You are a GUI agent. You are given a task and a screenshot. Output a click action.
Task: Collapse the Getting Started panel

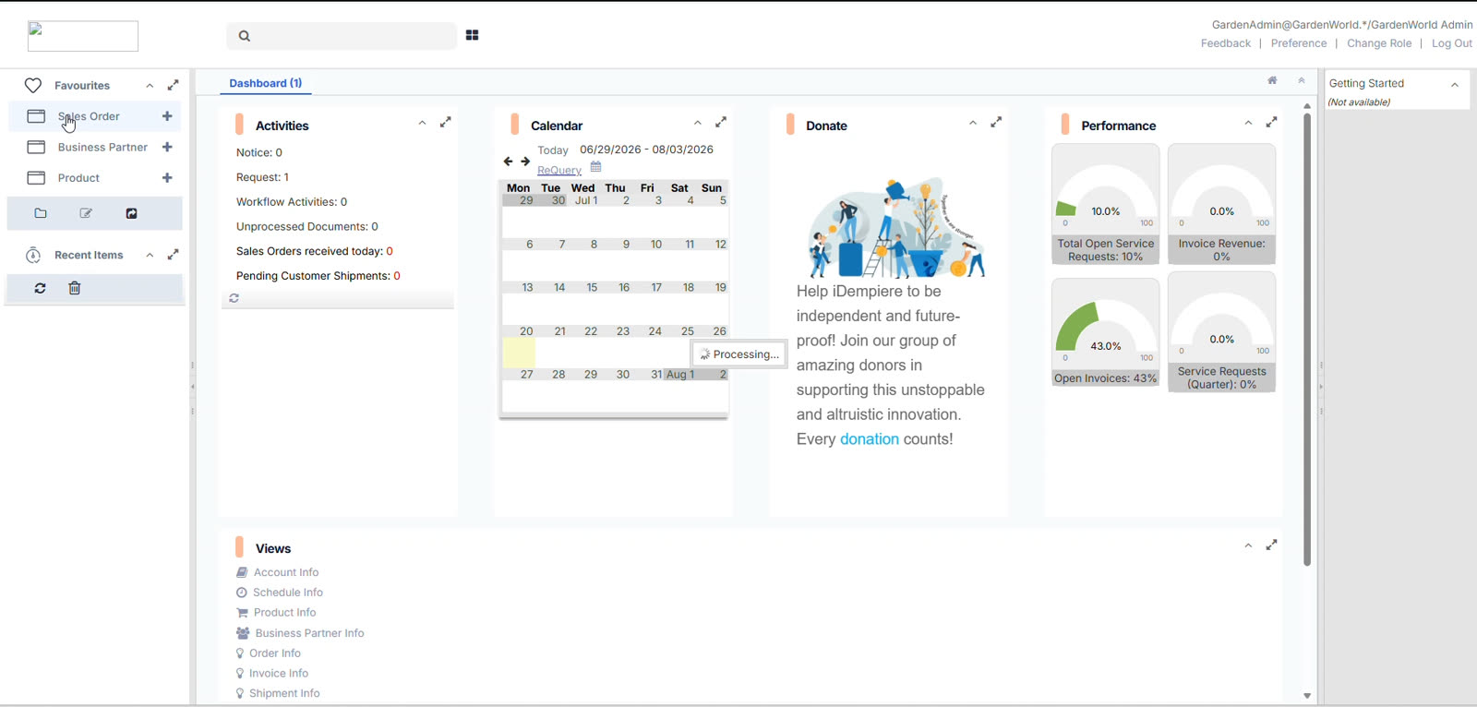pyautogui.click(x=1455, y=85)
